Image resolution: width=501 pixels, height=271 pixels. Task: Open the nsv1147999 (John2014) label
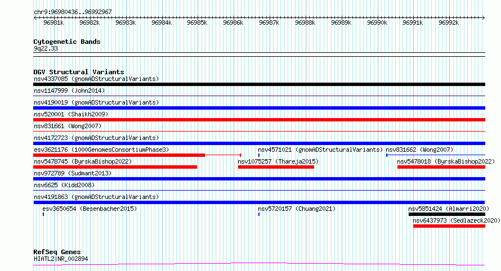[69, 91]
